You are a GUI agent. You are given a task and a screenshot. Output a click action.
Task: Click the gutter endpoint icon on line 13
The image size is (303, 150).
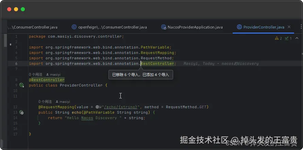(x=22, y=112)
